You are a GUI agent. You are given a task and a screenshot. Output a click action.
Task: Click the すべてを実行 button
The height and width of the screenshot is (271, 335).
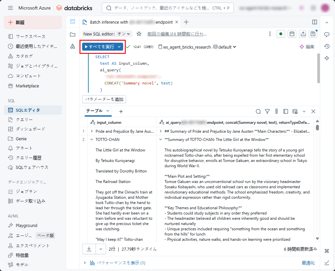[x=99, y=47]
